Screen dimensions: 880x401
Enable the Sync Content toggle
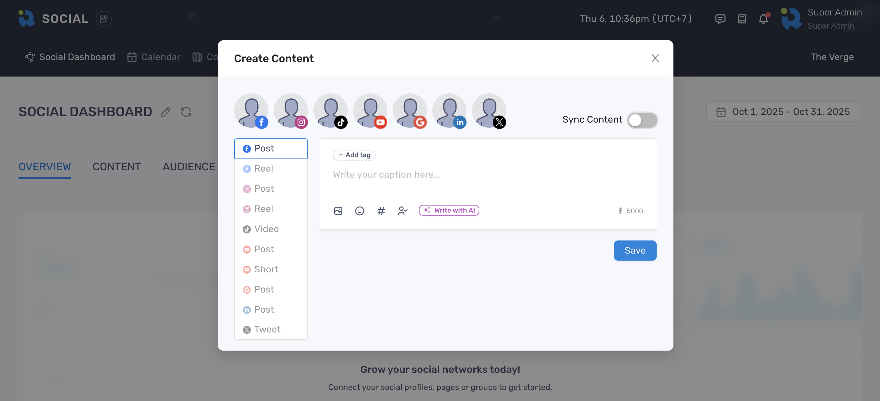coord(642,120)
